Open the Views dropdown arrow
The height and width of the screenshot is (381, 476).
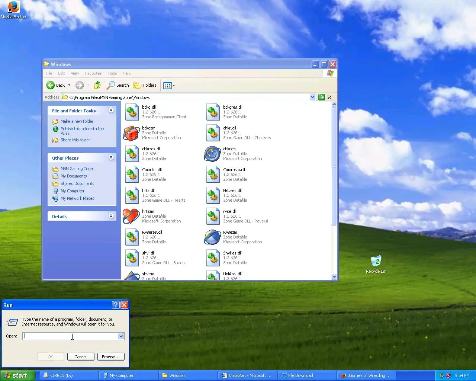[x=174, y=85]
